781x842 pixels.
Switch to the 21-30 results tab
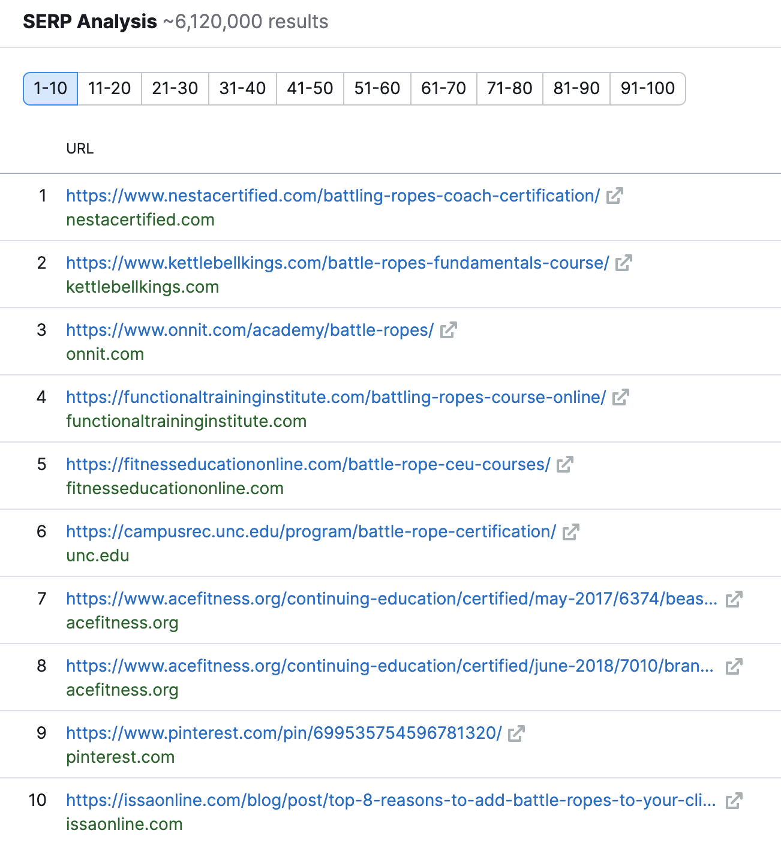175,89
